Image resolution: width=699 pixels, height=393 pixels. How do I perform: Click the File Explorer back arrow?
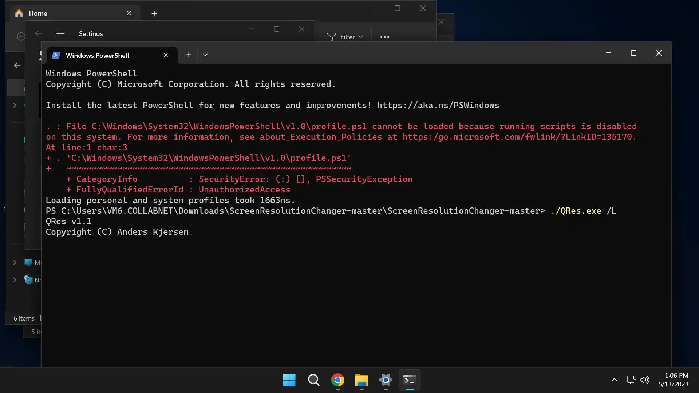pos(17,65)
